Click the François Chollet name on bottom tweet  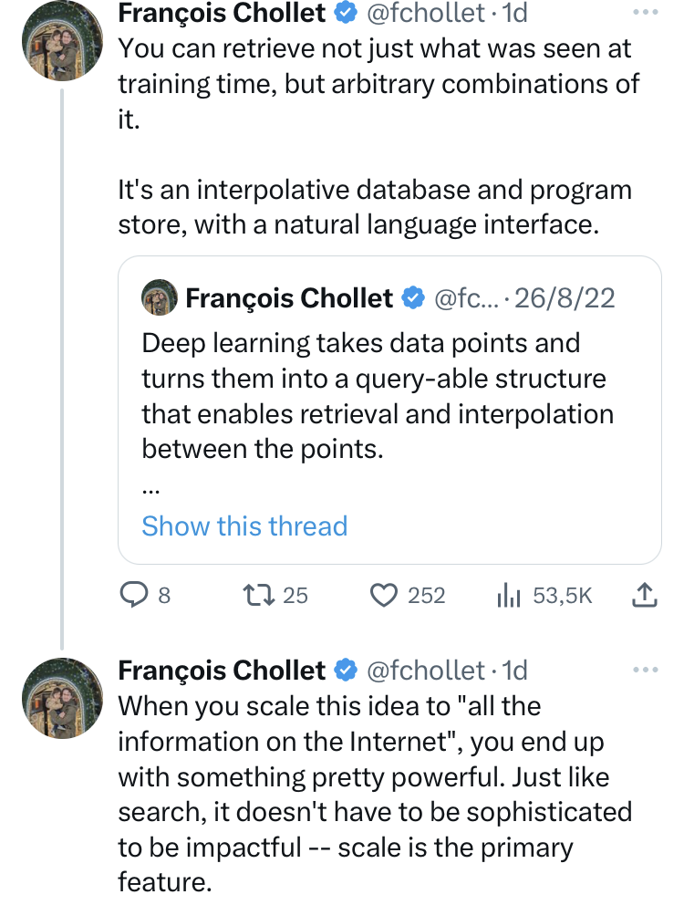[x=223, y=671]
